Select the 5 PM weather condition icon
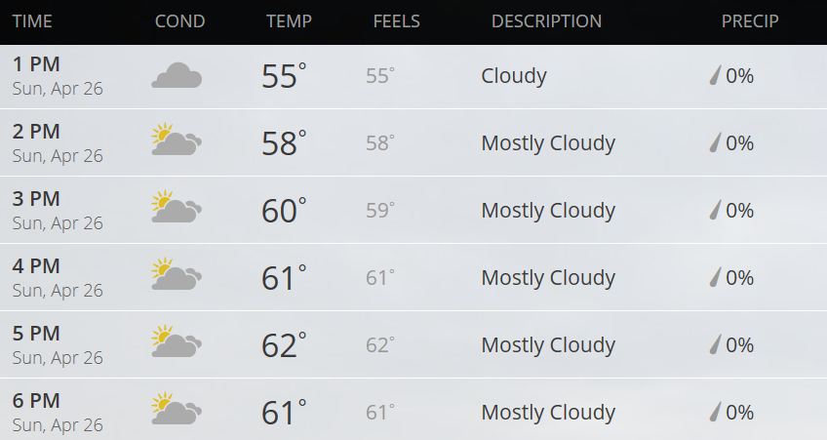 [177, 340]
